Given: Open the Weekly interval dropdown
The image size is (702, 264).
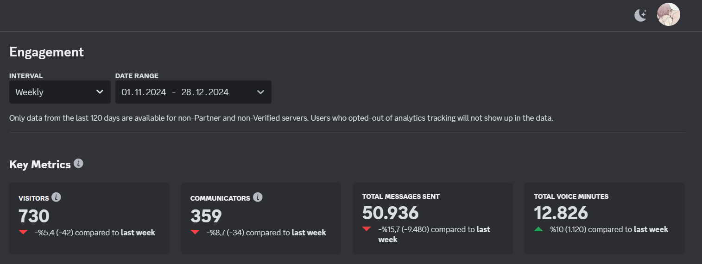Looking at the screenshot, I should tap(60, 92).
